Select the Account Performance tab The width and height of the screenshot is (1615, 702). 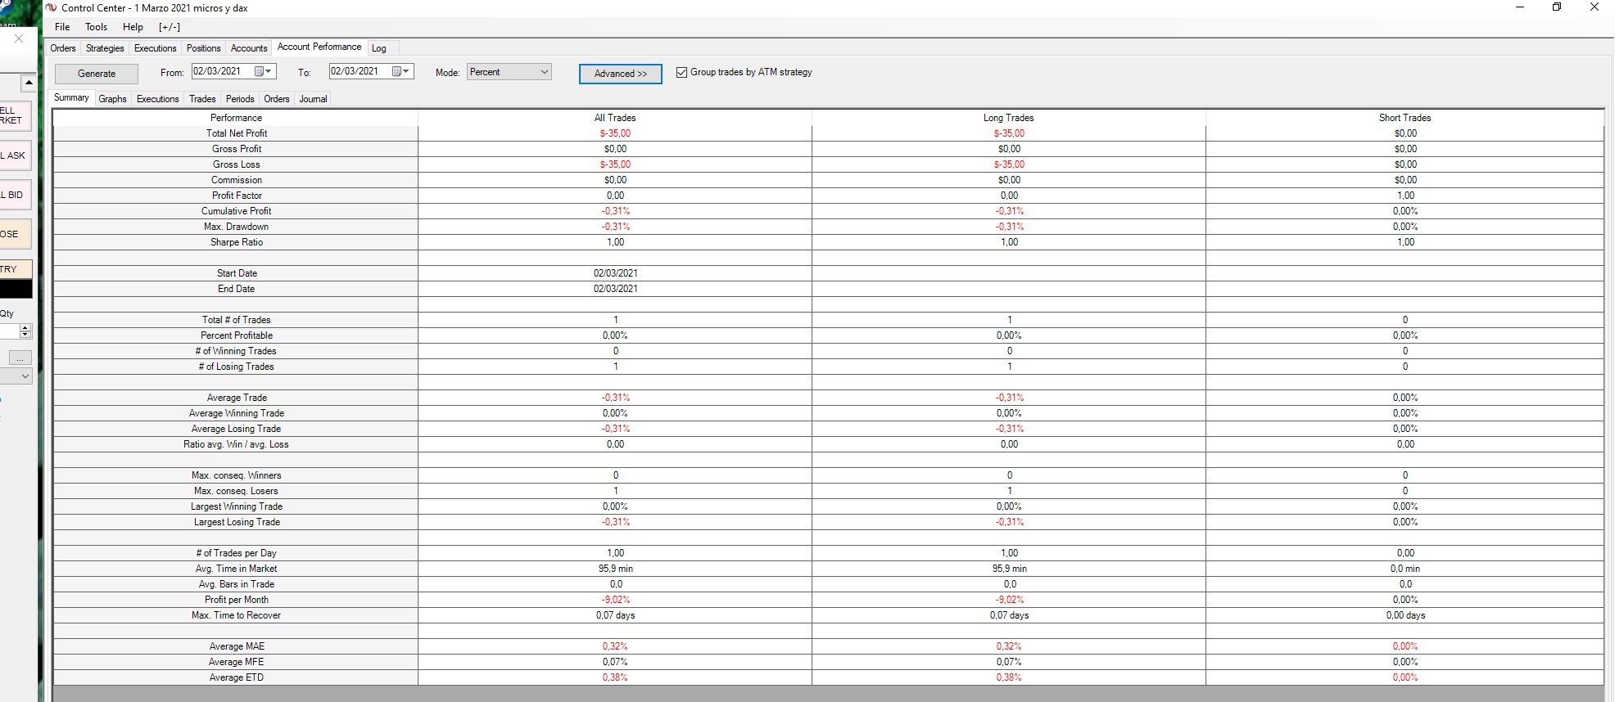[x=319, y=47]
